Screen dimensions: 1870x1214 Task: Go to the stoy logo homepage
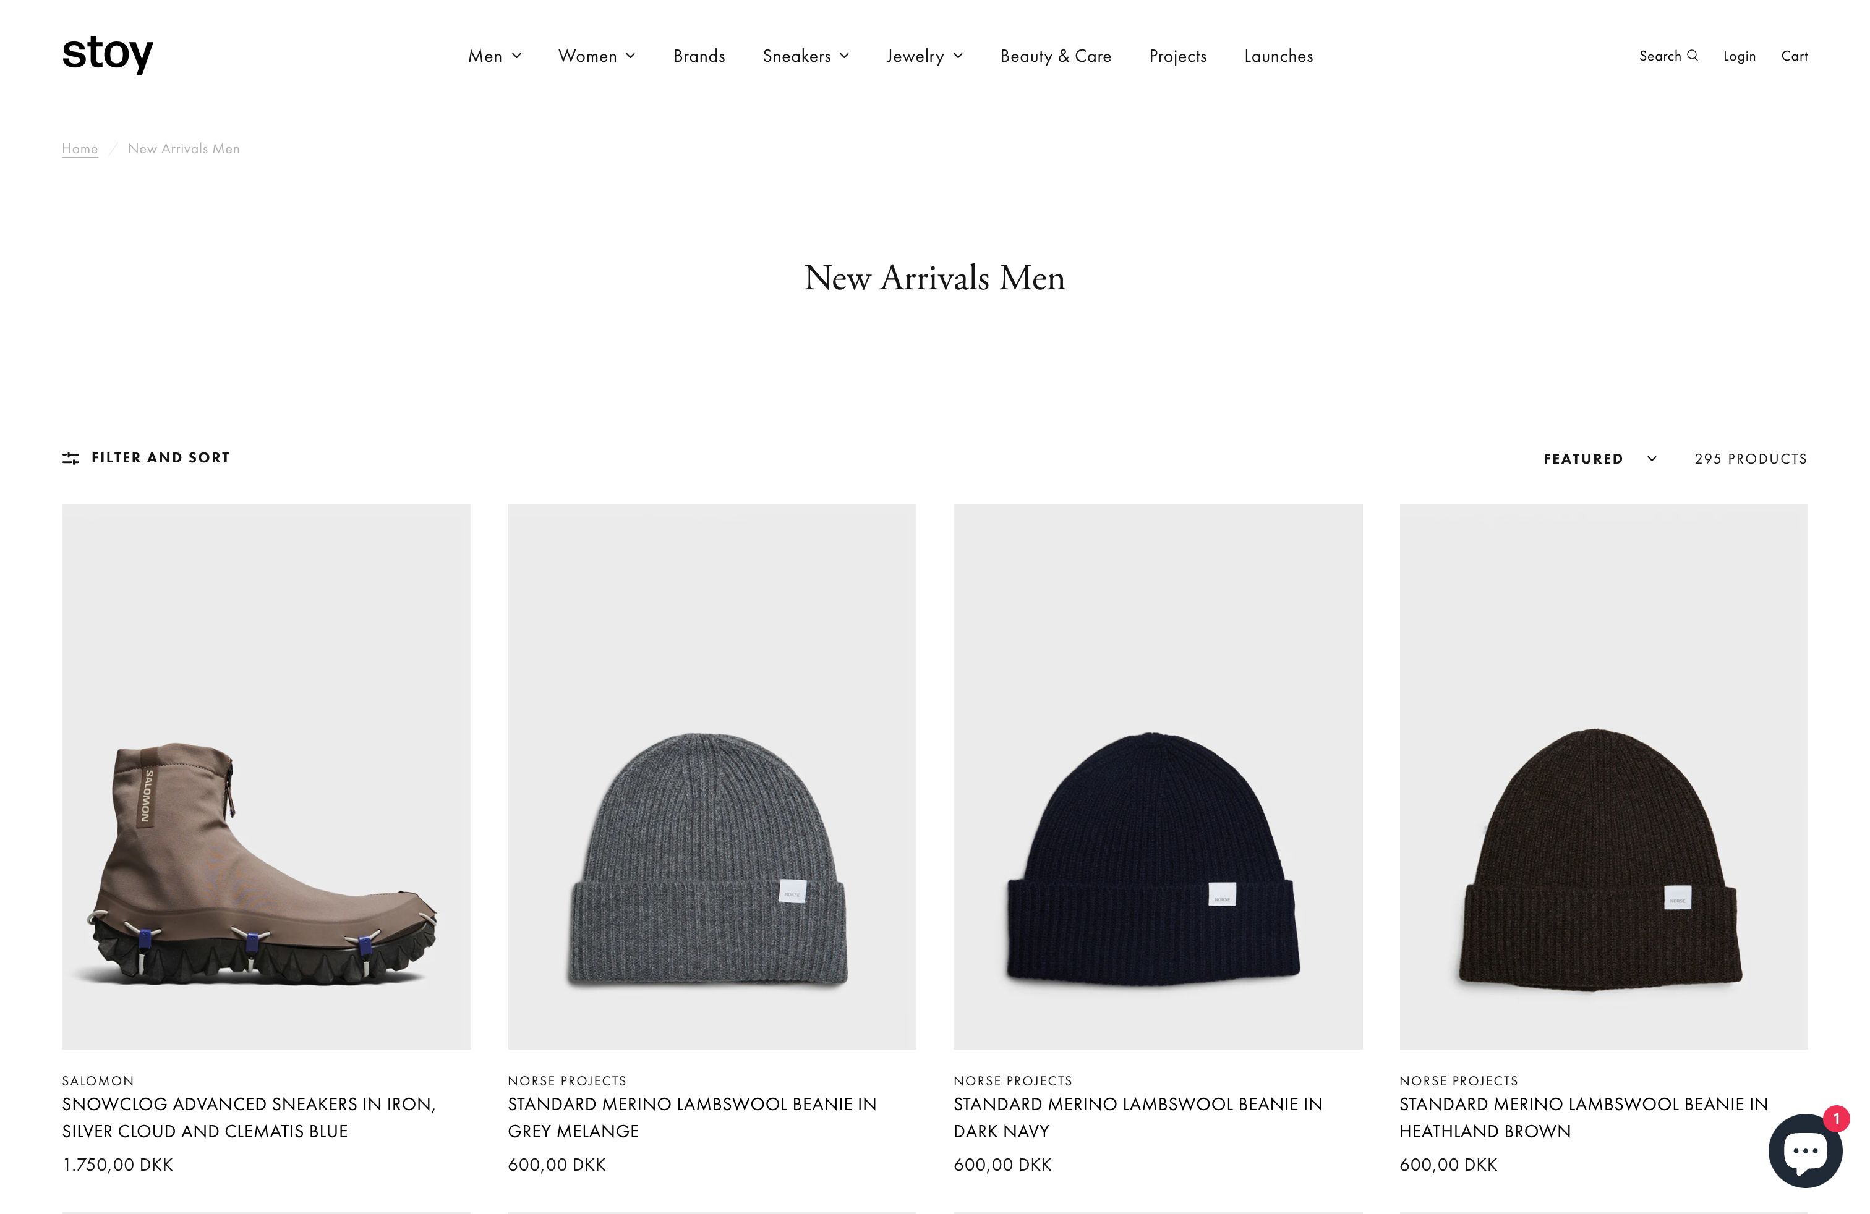tap(108, 55)
